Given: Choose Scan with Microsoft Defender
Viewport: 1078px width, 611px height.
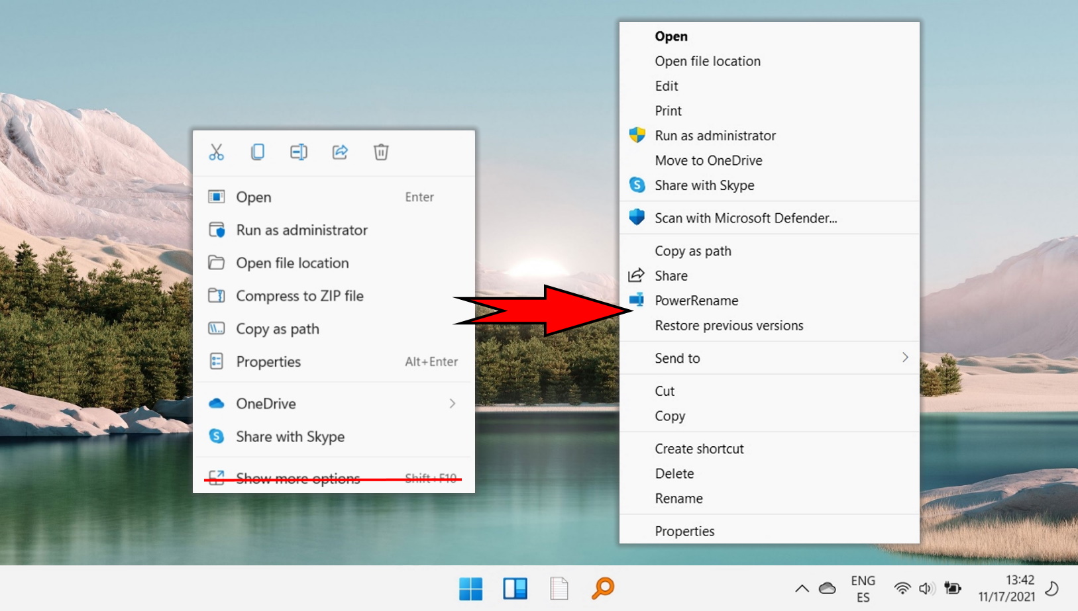Looking at the screenshot, I should point(769,218).
